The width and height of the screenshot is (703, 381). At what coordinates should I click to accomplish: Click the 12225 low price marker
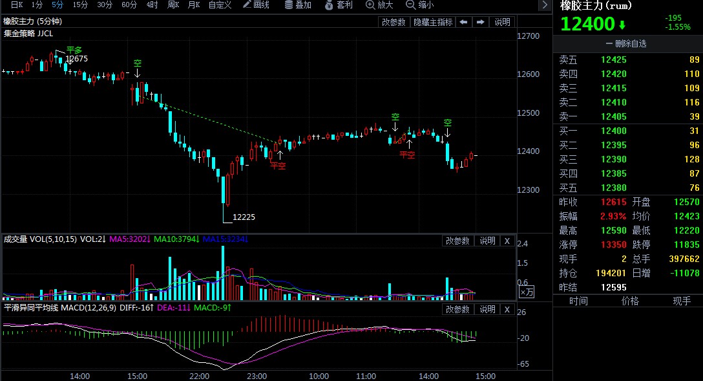coord(244,217)
